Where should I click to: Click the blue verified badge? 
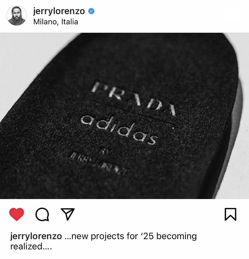(x=91, y=11)
